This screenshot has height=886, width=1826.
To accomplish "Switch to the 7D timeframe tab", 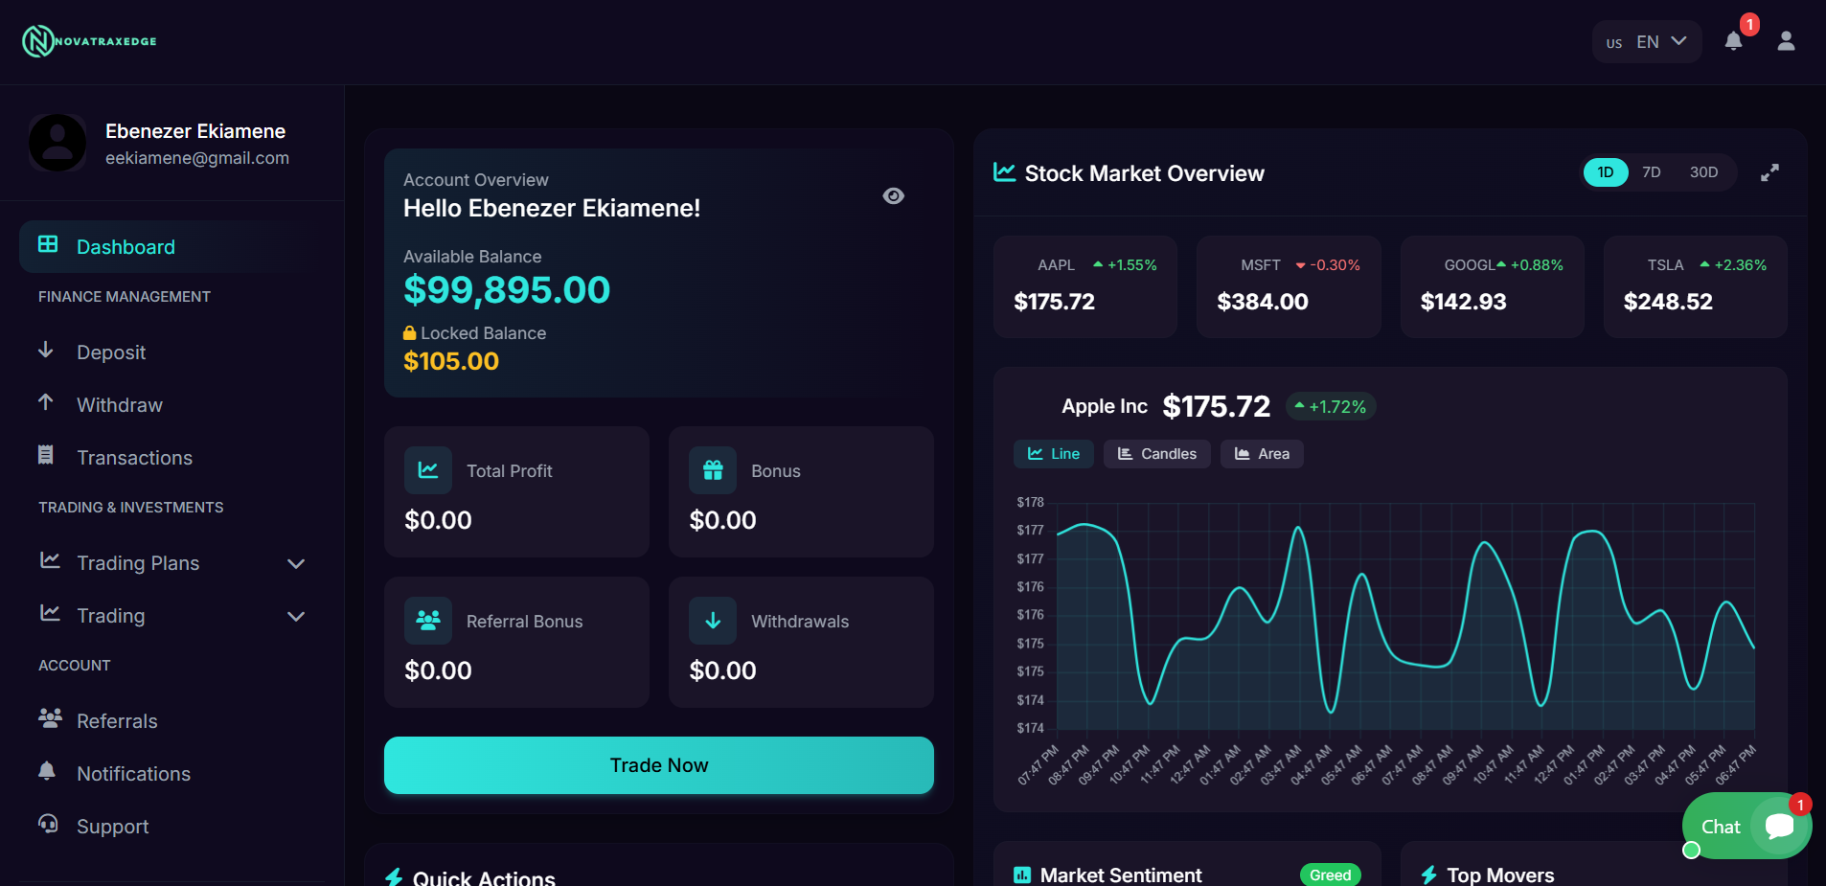I will [x=1651, y=172].
